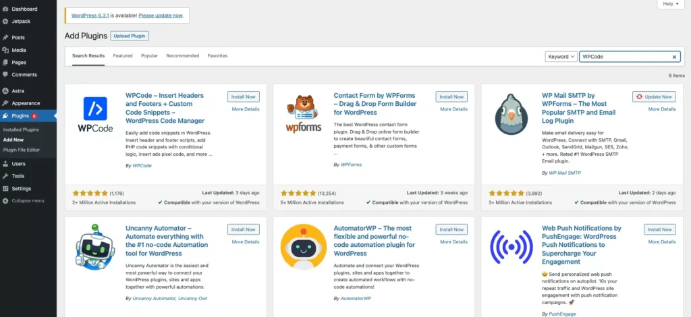Screen dimensions: 691x317
Task: Click the star rating for WPForms
Action: click(298, 193)
